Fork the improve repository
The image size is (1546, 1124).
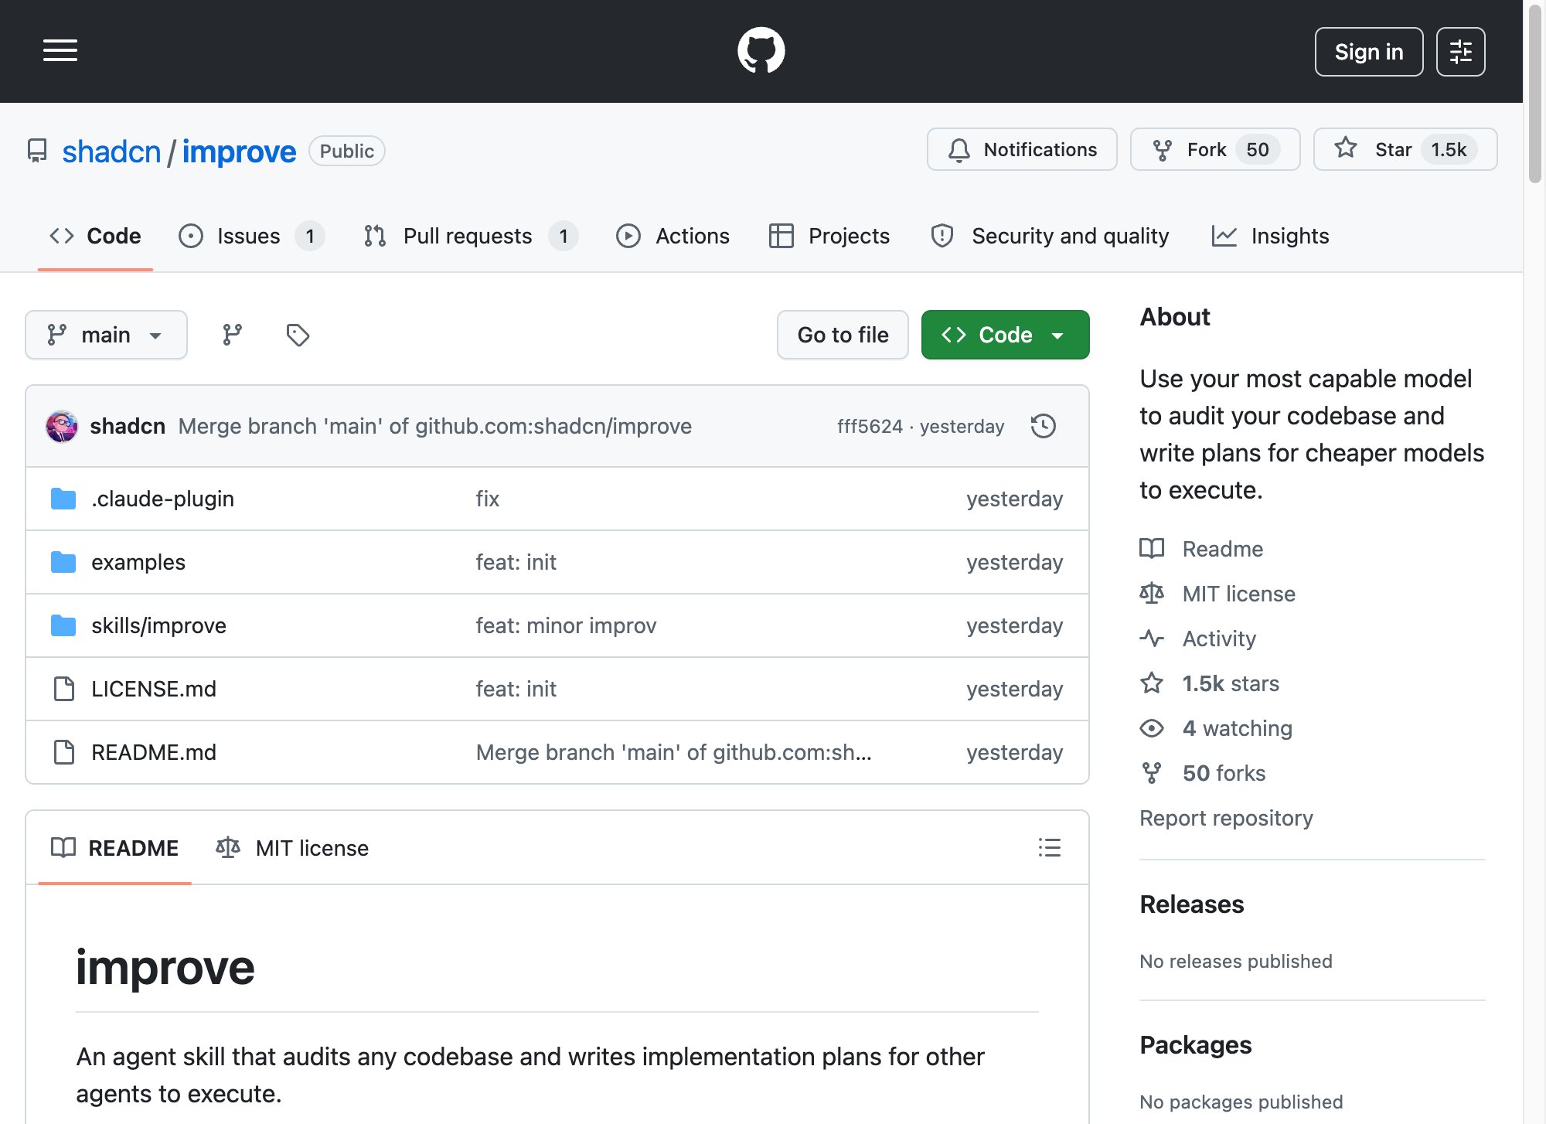point(1215,149)
